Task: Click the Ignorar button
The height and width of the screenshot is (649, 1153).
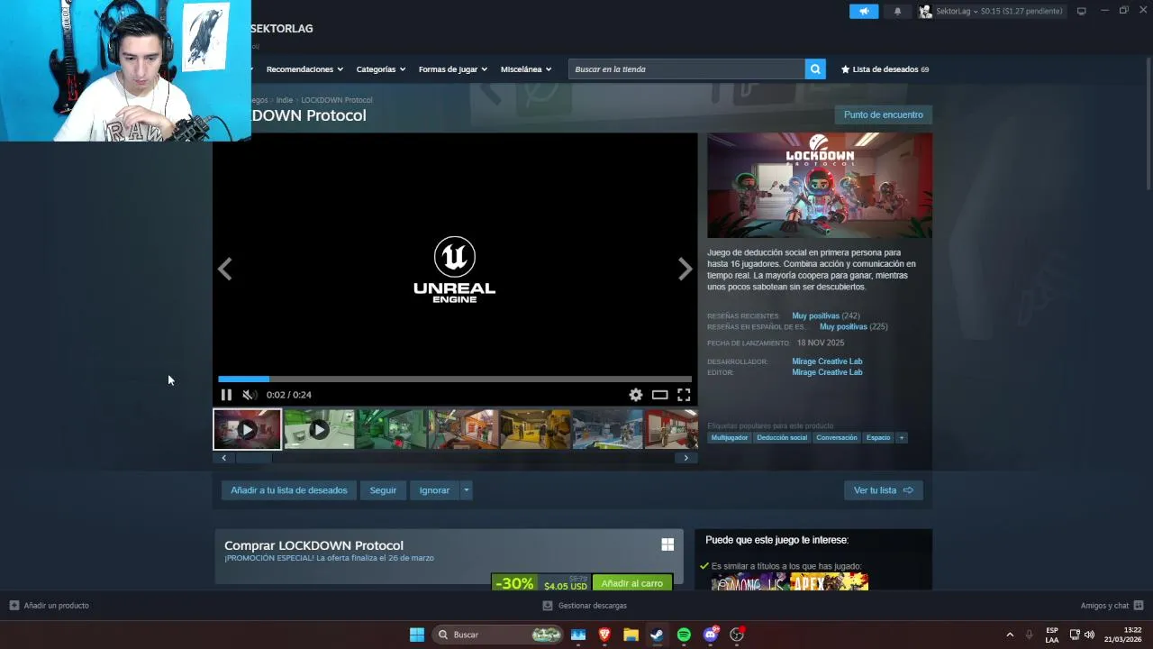Action: pos(434,490)
